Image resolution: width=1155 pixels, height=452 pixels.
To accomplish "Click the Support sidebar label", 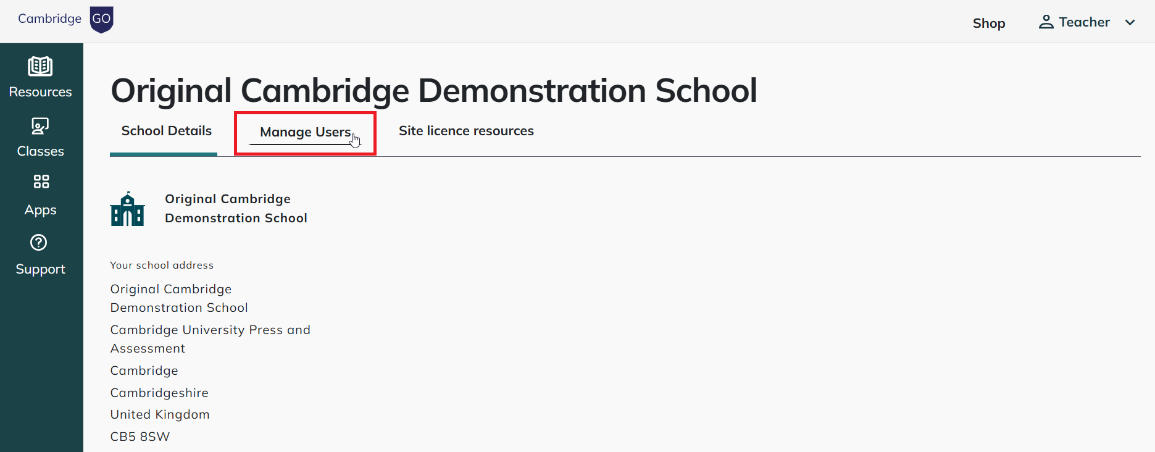I will 40,270.
